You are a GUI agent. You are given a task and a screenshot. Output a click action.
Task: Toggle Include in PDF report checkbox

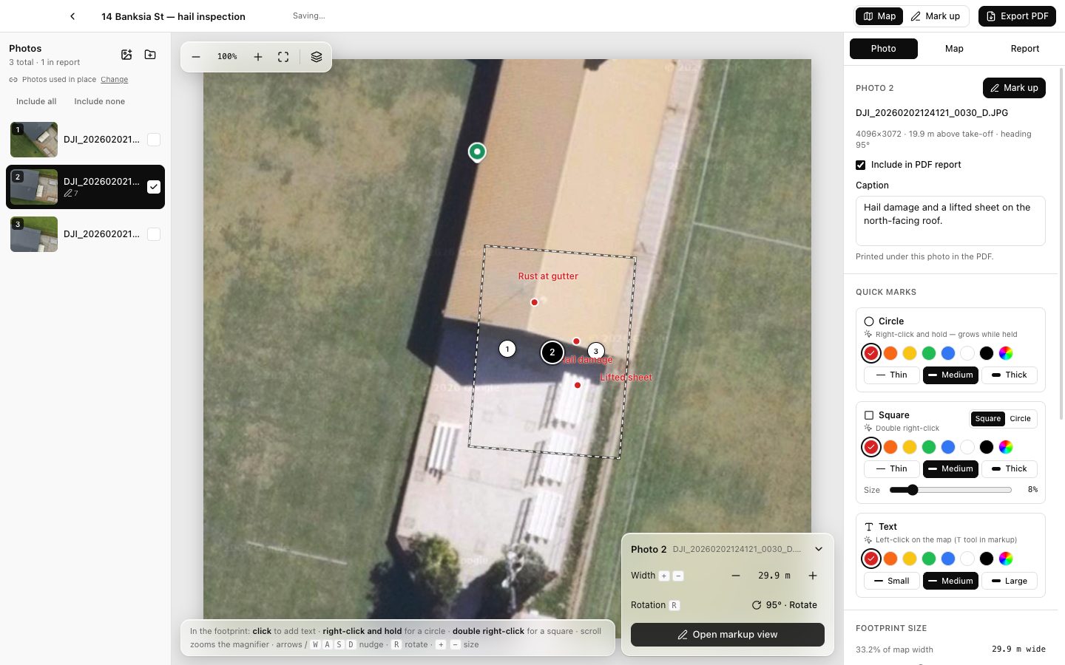(x=861, y=165)
